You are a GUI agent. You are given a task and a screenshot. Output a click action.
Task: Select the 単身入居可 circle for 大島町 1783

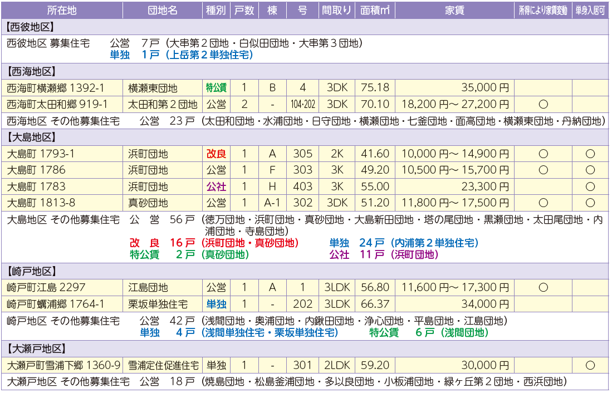(590, 186)
